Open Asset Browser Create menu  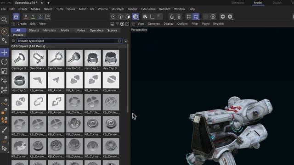(x=22, y=24)
